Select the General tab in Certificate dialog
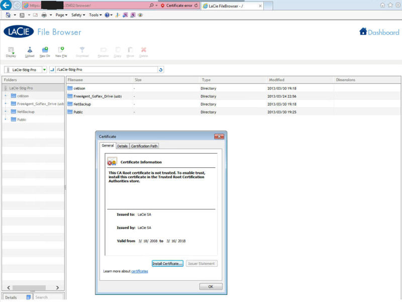Image resolution: width=402 pixels, height=302 pixels. 108,145
